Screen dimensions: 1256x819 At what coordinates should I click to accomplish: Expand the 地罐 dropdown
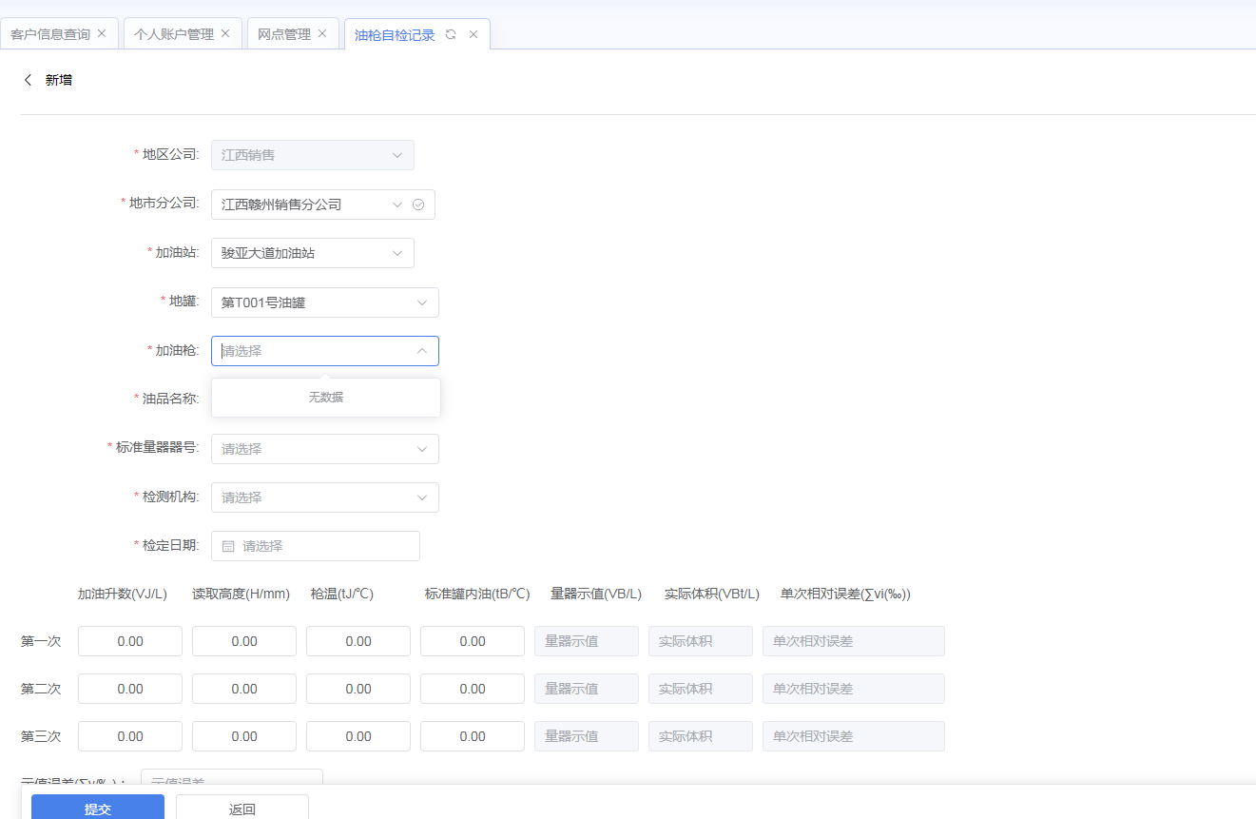click(x=324, y=302)
